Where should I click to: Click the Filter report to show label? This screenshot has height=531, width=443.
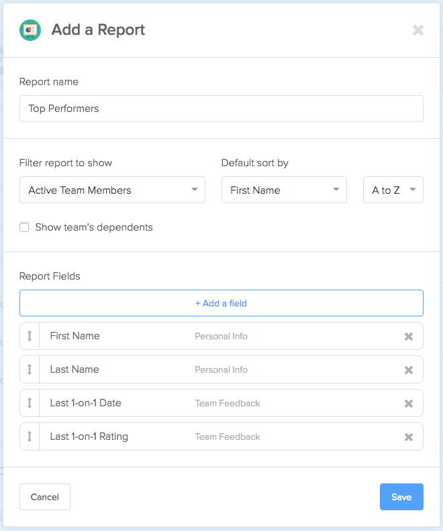tap(66, 163)
